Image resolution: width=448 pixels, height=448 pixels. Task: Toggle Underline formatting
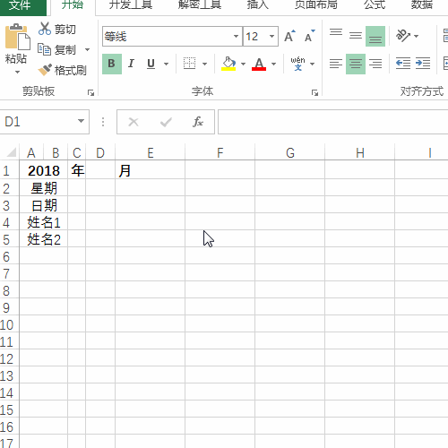pyautogui.click(x=151, y=64)
